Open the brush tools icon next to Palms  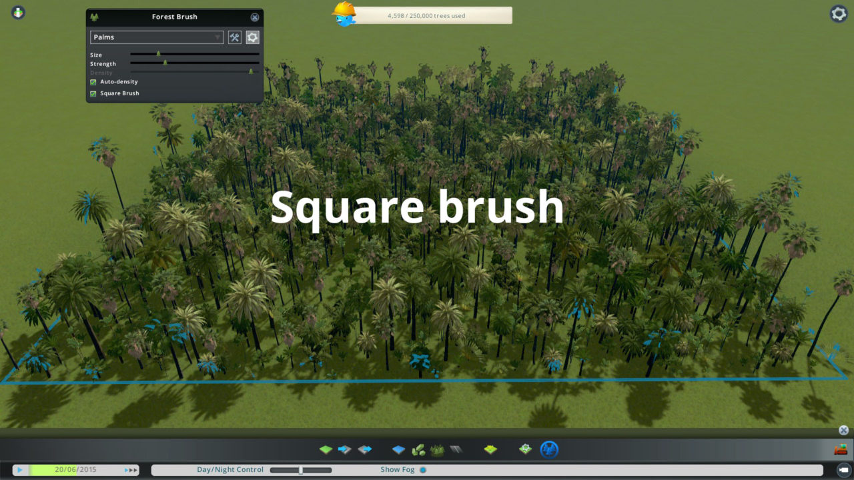(234, 37)
